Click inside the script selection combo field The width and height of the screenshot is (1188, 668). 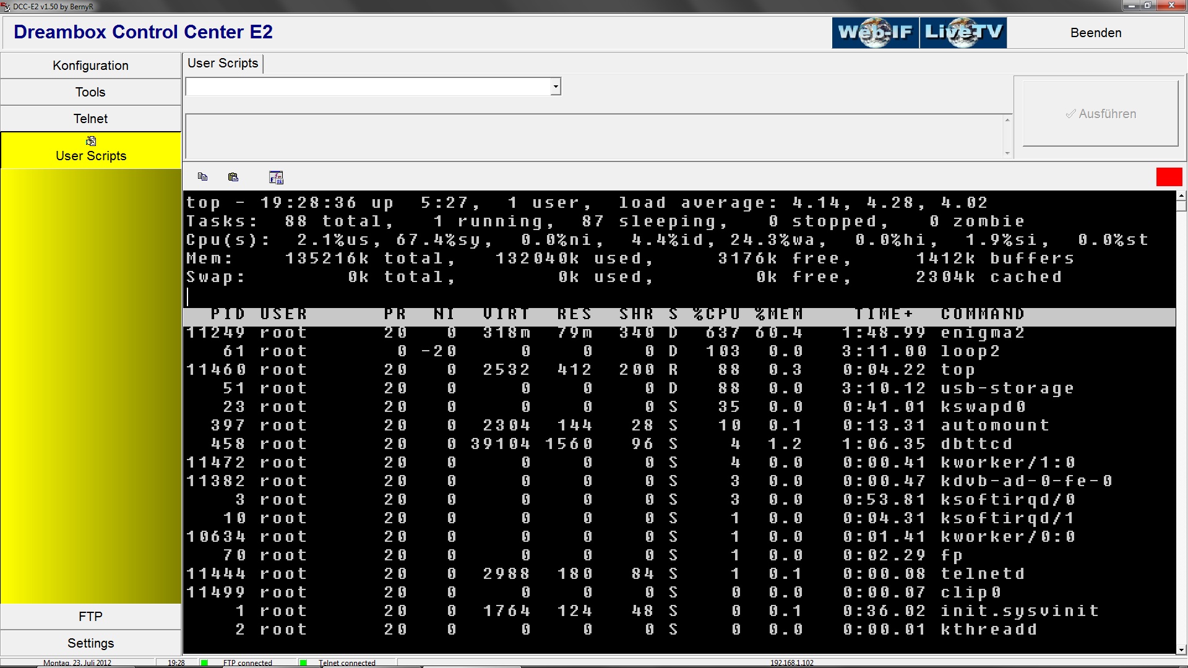coord(368,87)
